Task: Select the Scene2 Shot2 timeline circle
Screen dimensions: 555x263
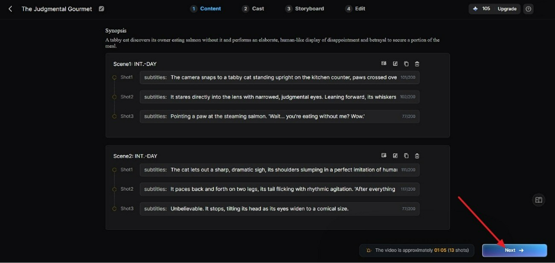Action: (114, 189)
